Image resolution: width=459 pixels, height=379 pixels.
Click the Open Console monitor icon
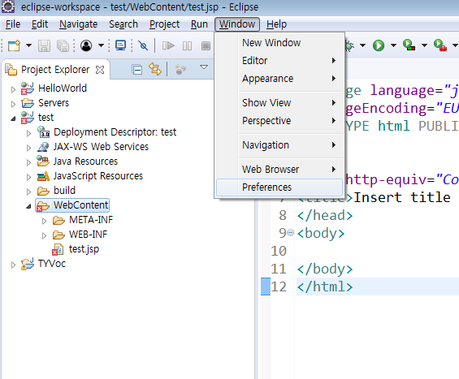[x=120, y=45]
